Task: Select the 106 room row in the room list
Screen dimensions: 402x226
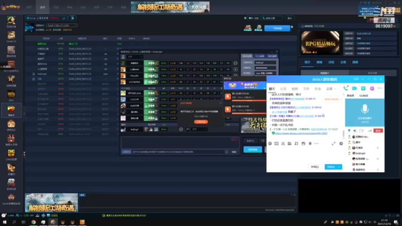Action: click(72, 79)
